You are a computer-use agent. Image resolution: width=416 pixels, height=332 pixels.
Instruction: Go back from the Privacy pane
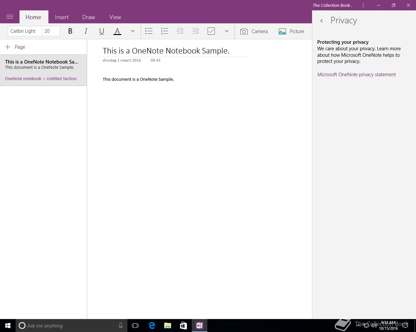[321, 21]
